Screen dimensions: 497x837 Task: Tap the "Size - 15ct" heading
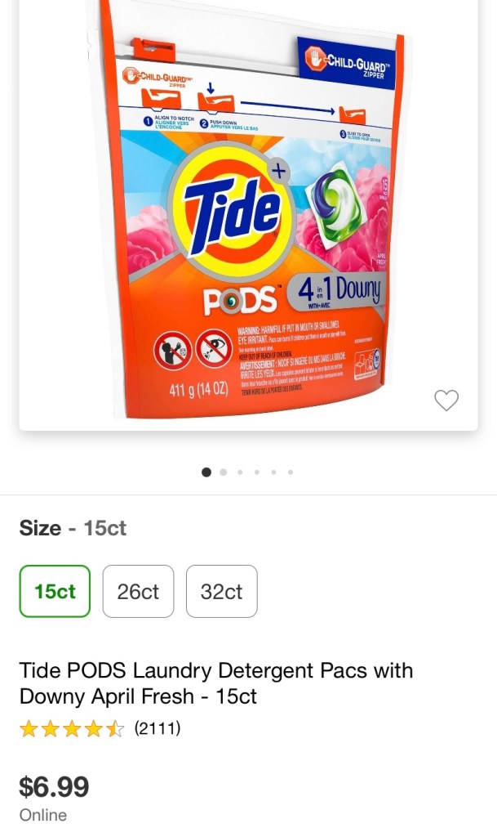pos(73,528)
